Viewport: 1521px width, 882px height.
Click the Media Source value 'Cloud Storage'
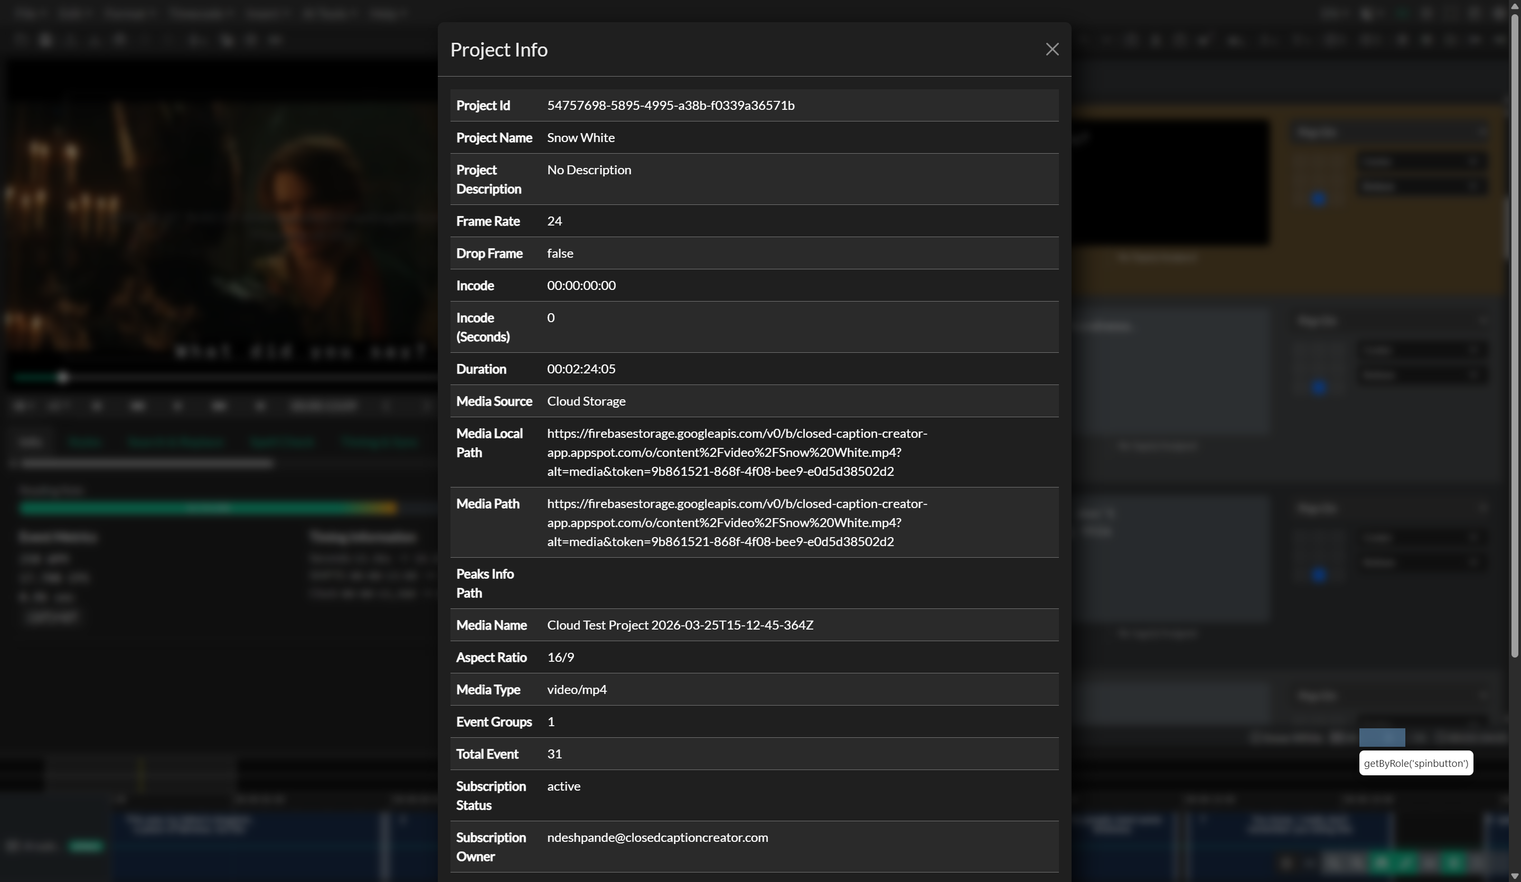(586, 401)
